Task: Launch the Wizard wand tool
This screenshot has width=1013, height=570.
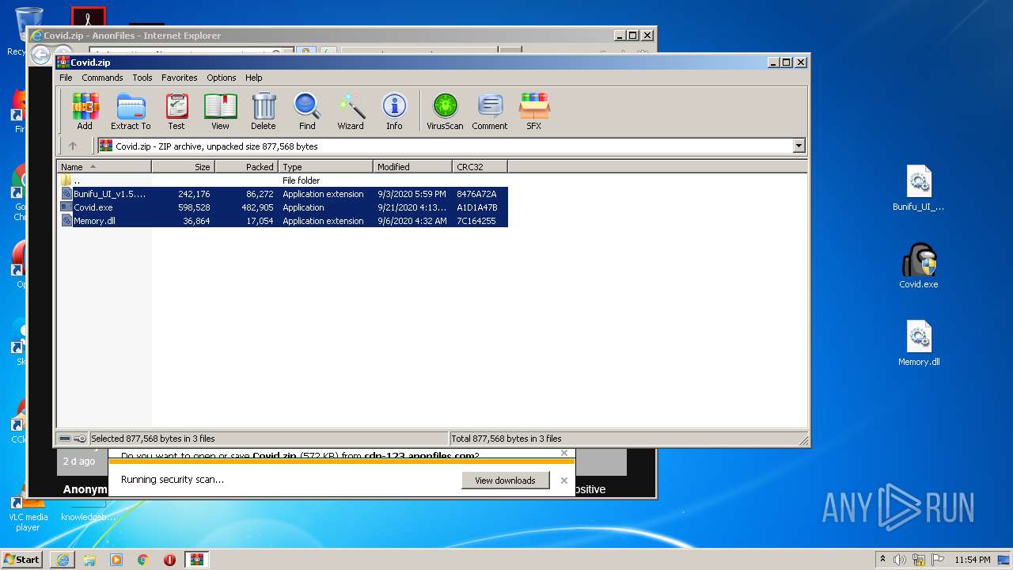Action: click(x=351, y=111)
